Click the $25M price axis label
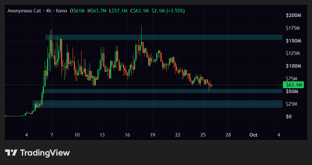312x165 pixels. [291, 104]
